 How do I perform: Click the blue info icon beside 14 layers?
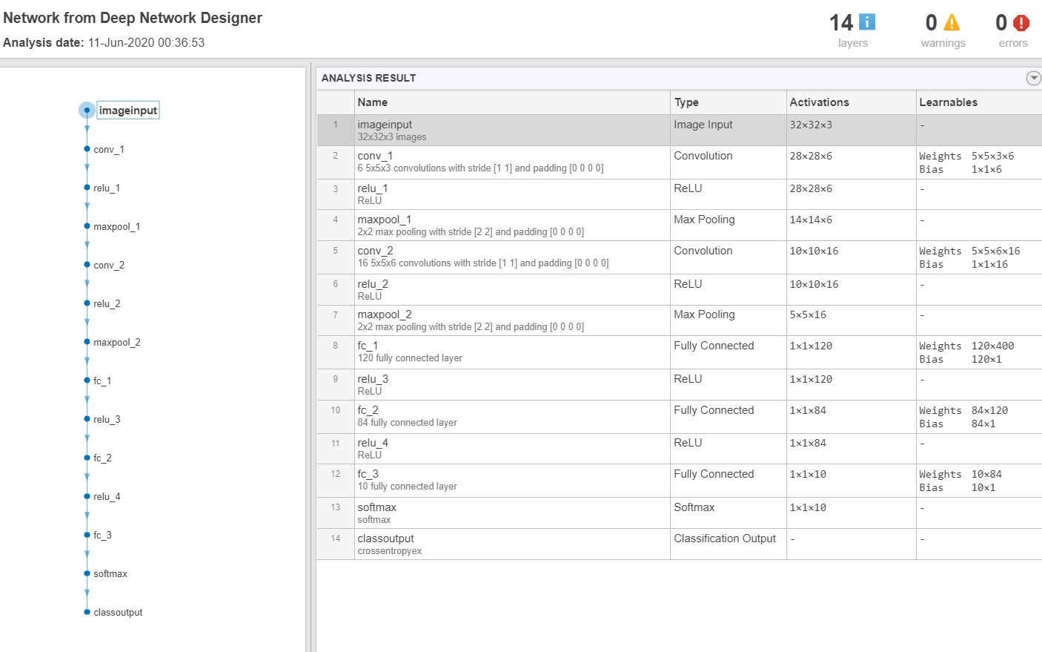[x=866, y=22]
